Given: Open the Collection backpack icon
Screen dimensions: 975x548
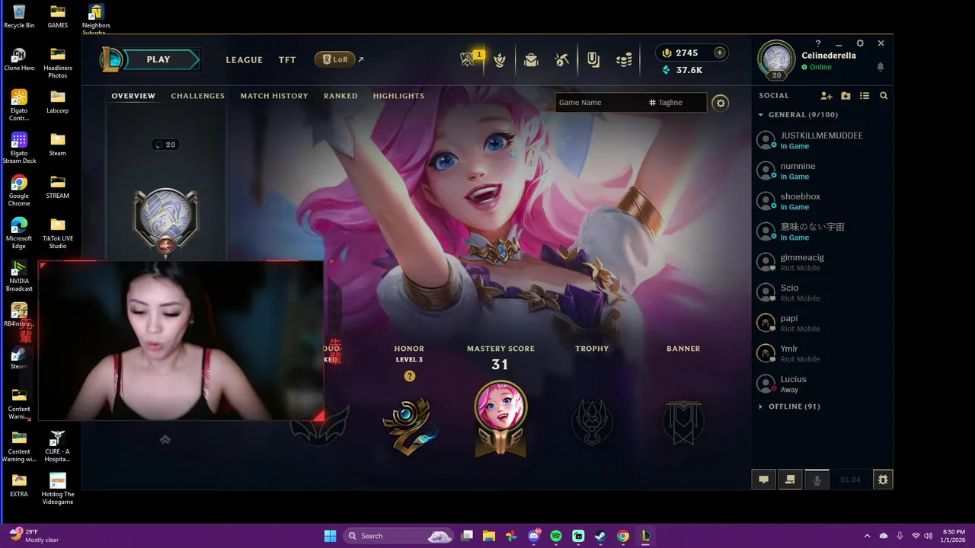Looking at the screenshot, I should click(531, 59).
